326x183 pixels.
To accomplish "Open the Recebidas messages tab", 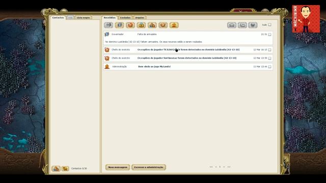I will 110,18.
